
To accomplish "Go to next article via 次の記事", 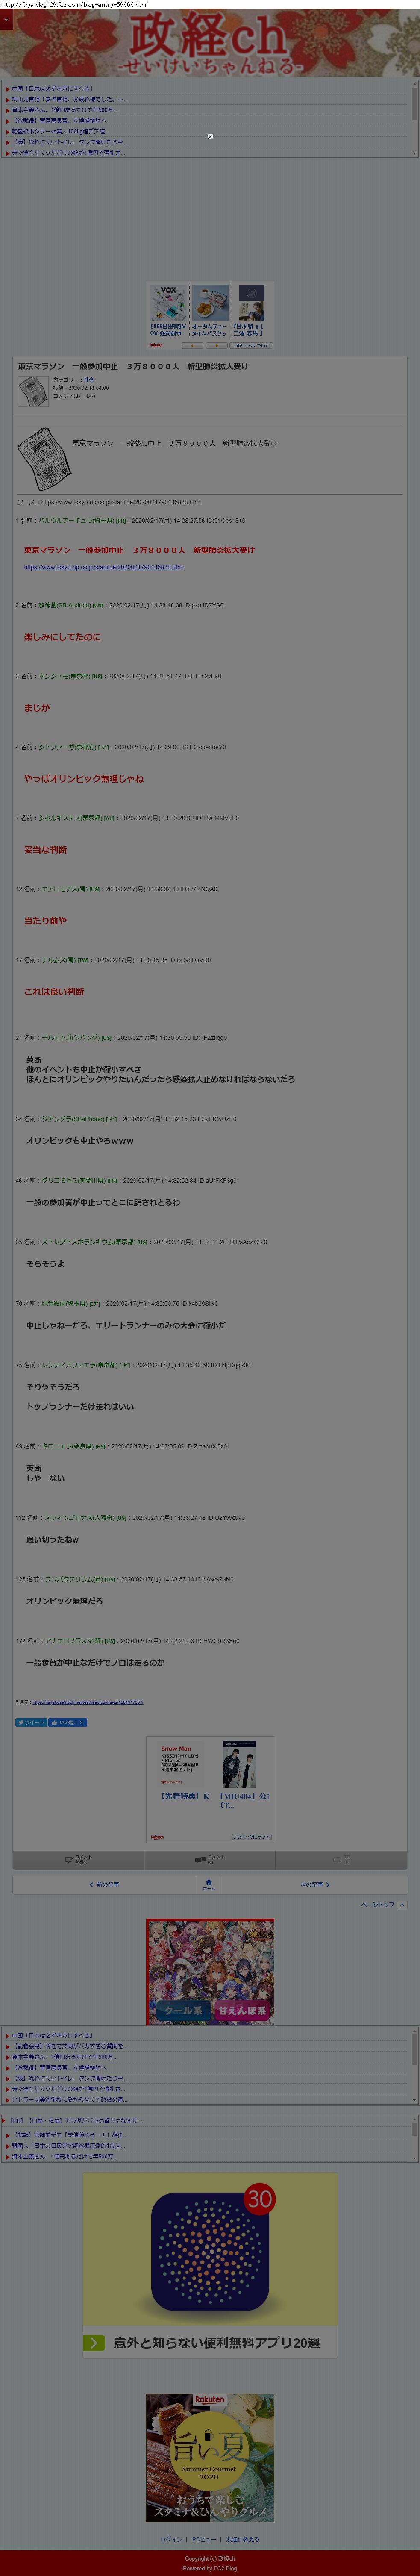I will (315, 1884).
